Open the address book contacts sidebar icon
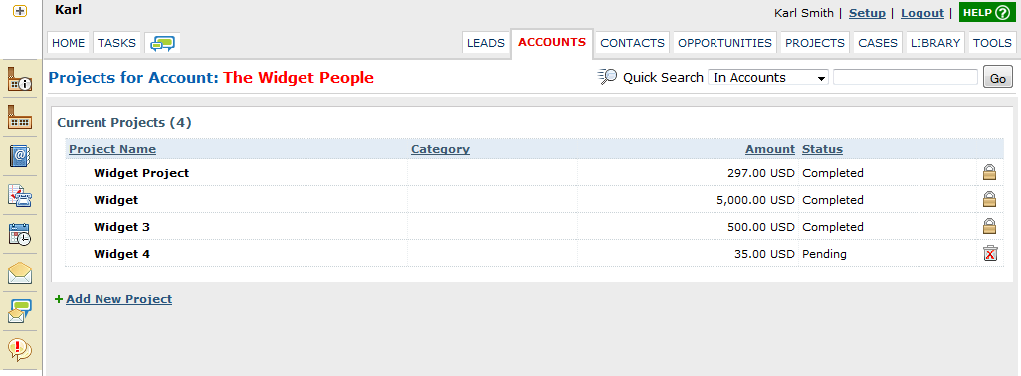Image resolution: width=1021 pixels, height=376 pixels. coord(20,156)
